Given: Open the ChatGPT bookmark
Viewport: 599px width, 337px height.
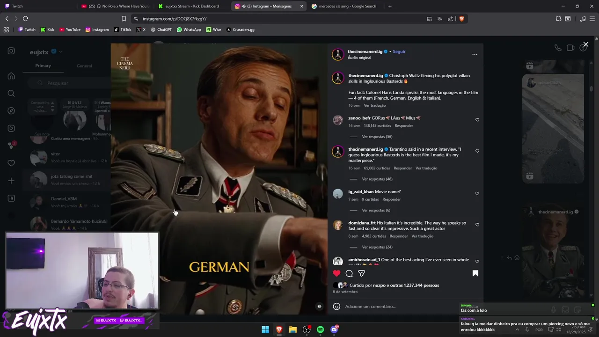Looking at the screenshot, I should [161, 29].
